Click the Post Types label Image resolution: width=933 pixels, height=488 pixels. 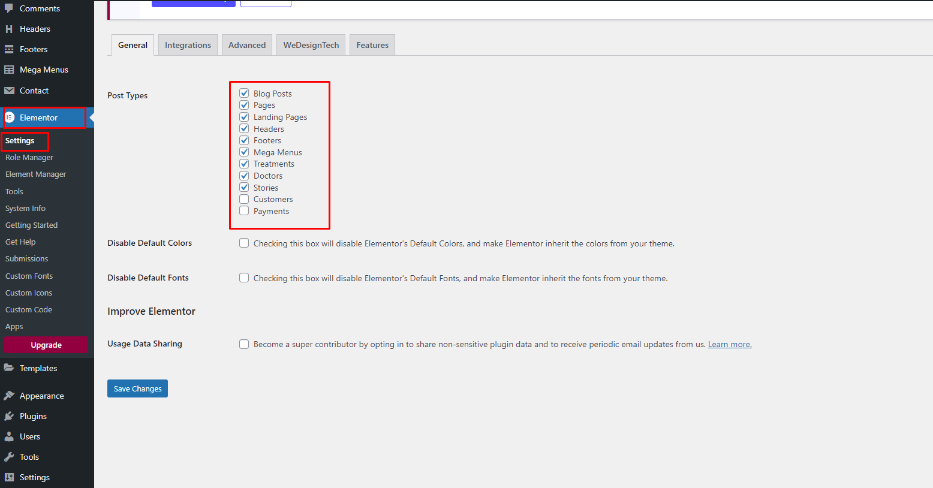coord(127,95)
